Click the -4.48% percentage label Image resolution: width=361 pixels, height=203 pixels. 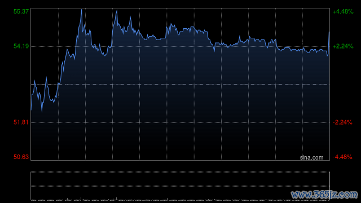(342, 157)
